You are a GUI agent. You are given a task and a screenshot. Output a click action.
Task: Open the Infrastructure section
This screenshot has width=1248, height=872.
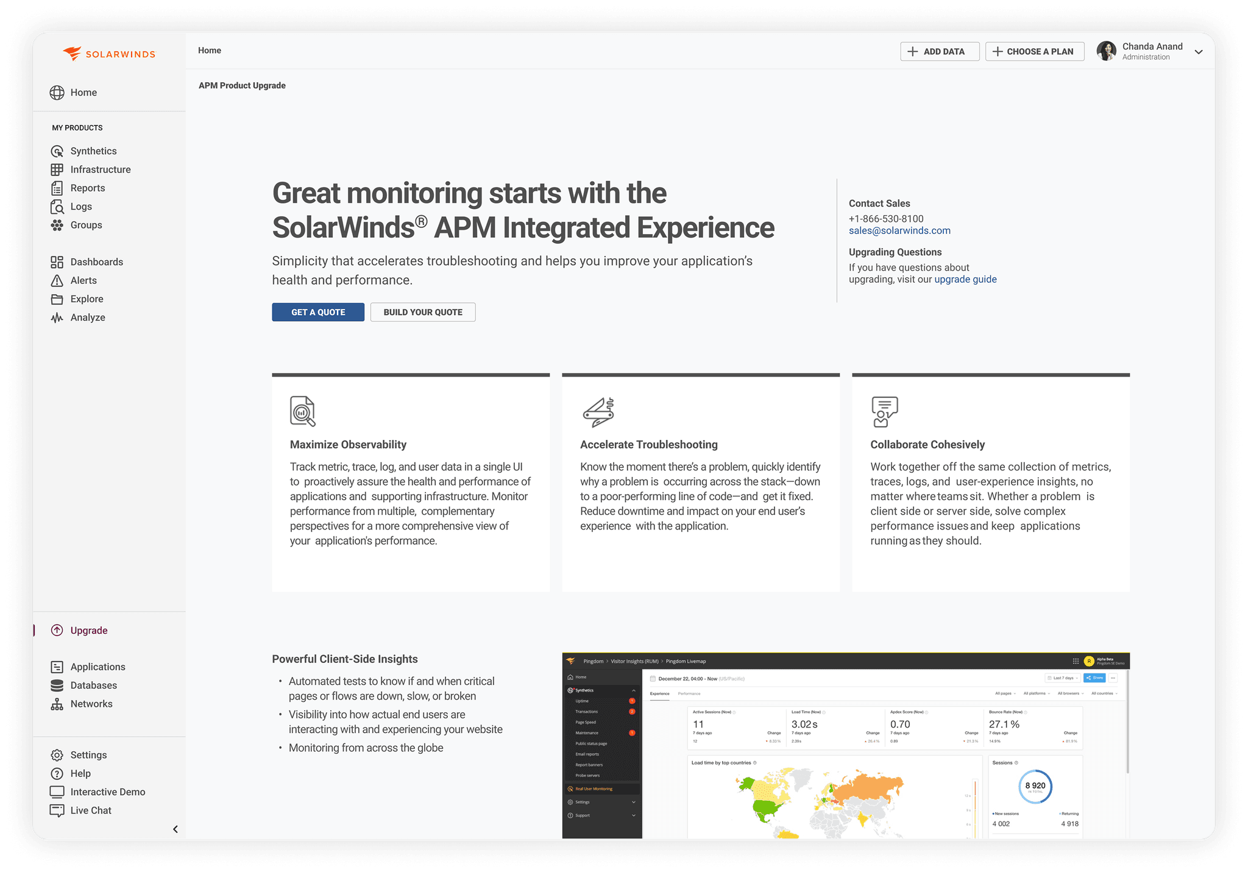[x=100, y=169]
